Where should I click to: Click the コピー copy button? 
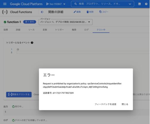coord(103,12)
